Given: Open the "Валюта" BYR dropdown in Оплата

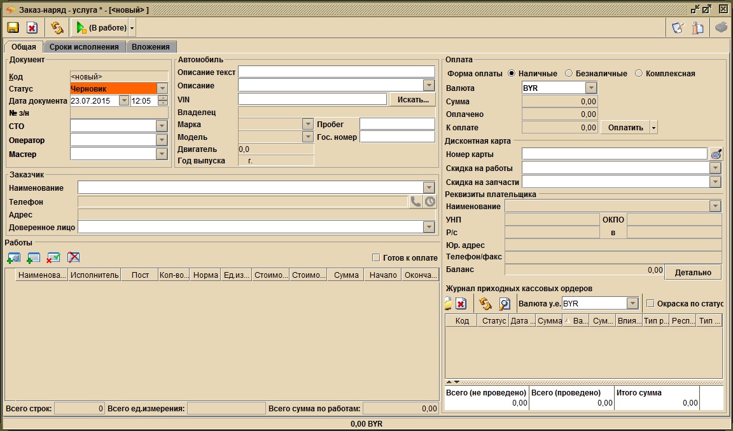Looking at the screenshot, I should pyautogui.click(x=591, y=88).
